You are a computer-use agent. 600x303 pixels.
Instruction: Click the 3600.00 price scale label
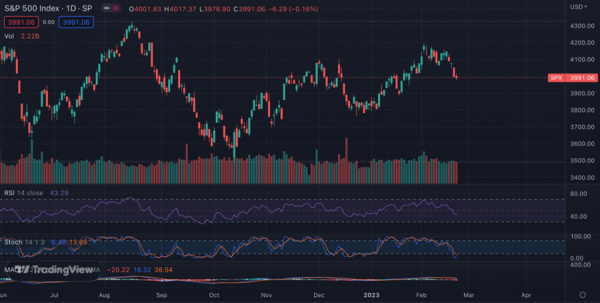pos(582,144)
